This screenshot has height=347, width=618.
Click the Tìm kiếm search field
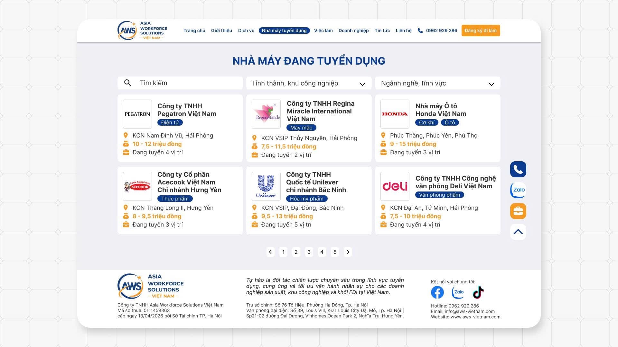click(x=180, y=83)
